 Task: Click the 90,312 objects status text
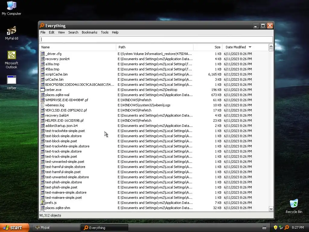click(x=50, y=215)
